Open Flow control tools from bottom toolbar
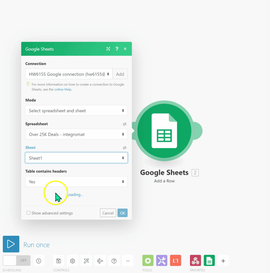 (x=162, y=260)
